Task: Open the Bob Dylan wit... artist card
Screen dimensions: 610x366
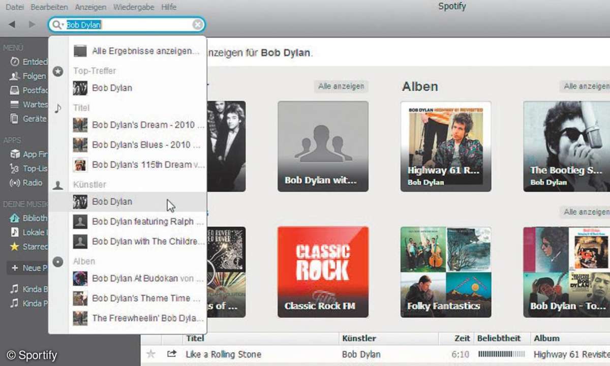Action: 323,146
